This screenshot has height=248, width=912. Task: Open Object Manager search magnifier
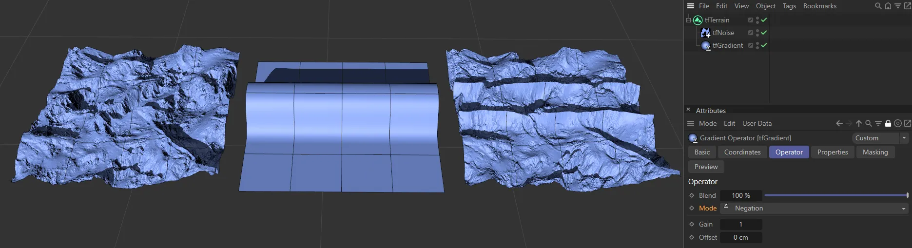pos(878,6)
